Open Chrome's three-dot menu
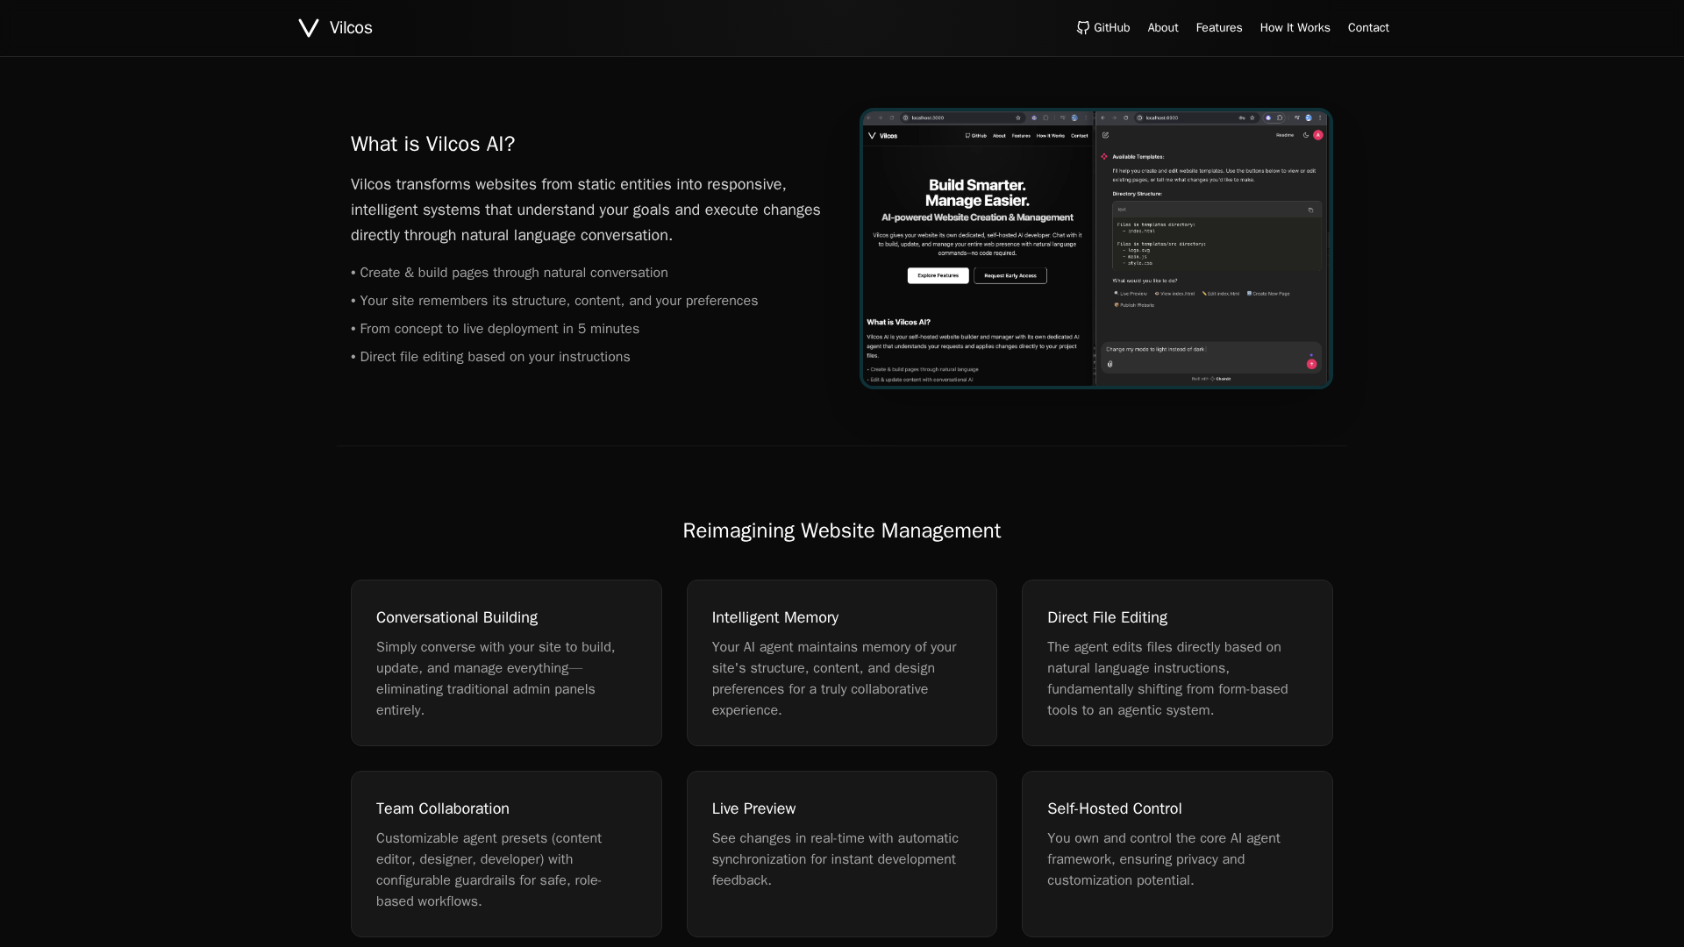1684x947 pixels. click(1322, 117)
